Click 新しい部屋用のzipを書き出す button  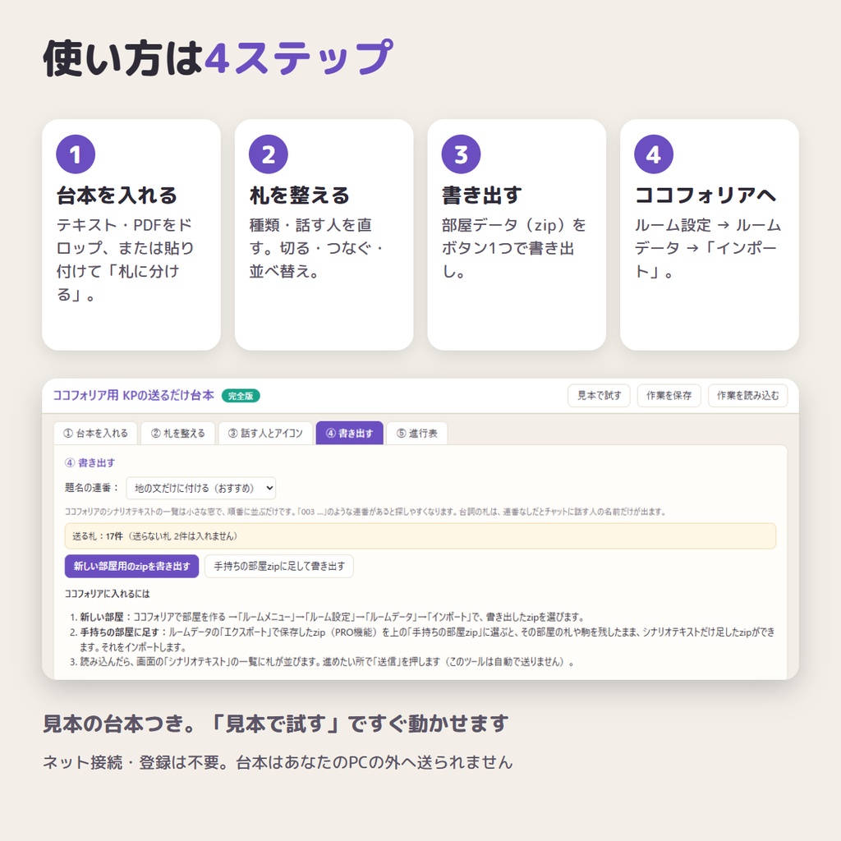point(132,567)
